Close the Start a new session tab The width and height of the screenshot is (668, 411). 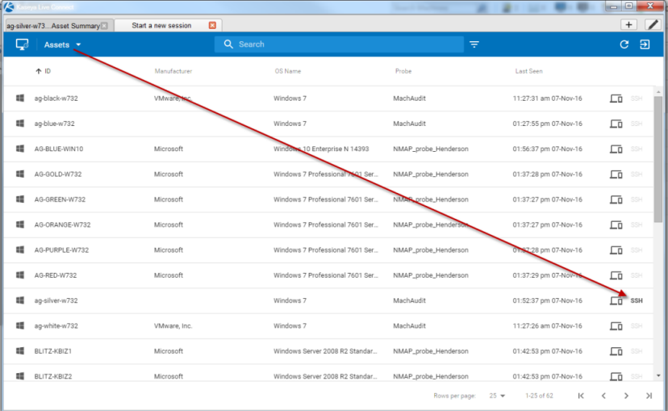tap(212, 26)
